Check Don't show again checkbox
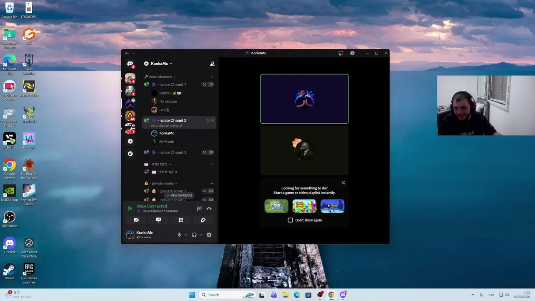This screenshot has height=301, width=535. click(290, 220)
